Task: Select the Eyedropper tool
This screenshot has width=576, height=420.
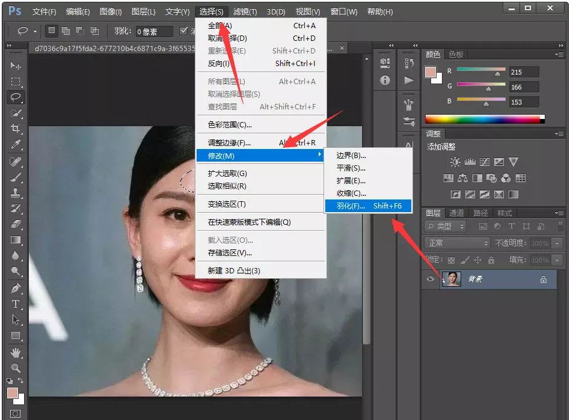Action: tap(16, 145)
